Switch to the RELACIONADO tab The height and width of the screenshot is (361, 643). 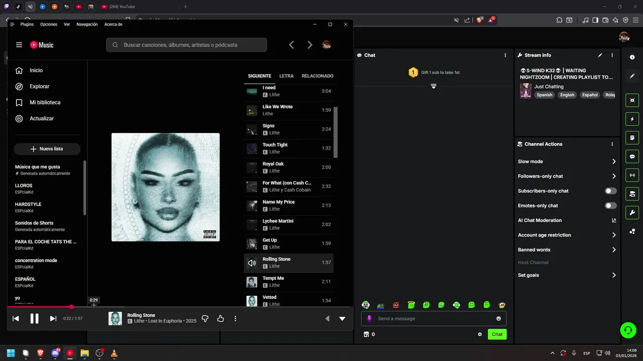pos(317,76)
